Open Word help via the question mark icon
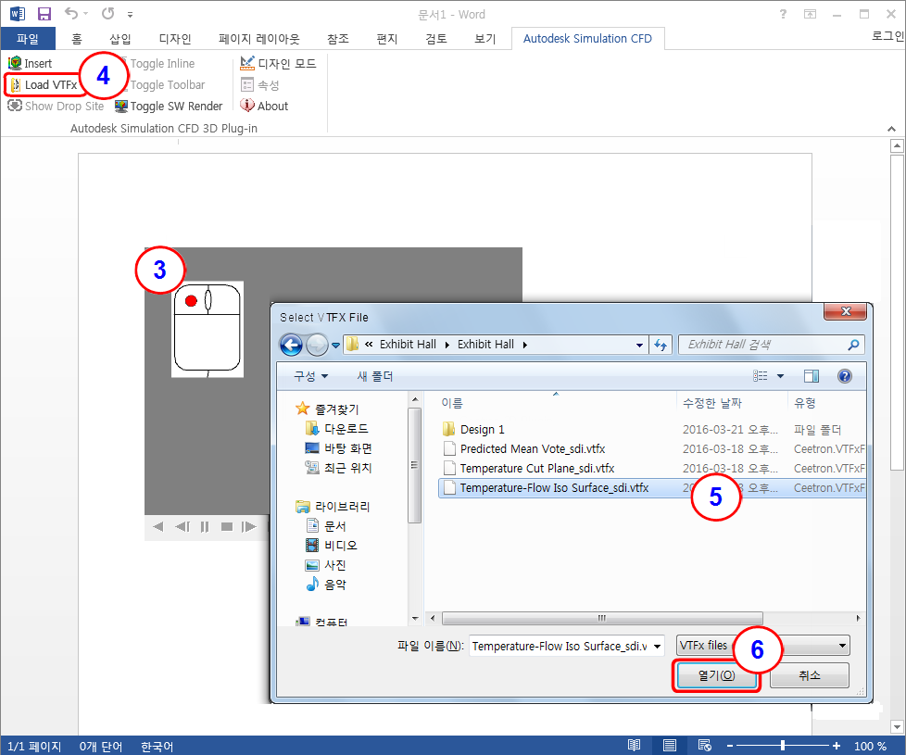The width and height of the screenshot is (906, 755). [783, 14]
